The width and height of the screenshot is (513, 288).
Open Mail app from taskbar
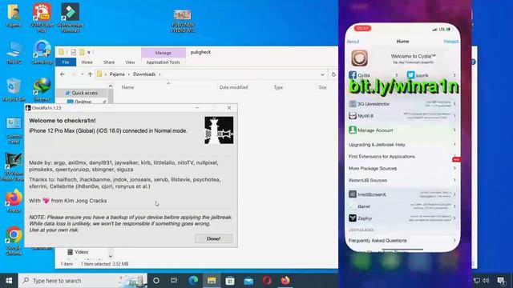(x=248, y=281)
